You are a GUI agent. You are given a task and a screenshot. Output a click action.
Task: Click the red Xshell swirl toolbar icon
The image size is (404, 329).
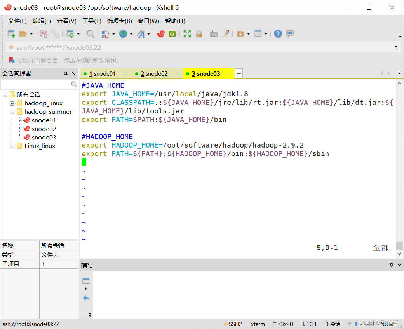click(x=161, y=34)
